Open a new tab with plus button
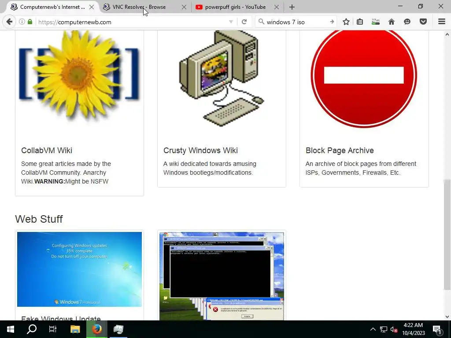The width and height of the screenshot is (451, 338). coord(292,7)
